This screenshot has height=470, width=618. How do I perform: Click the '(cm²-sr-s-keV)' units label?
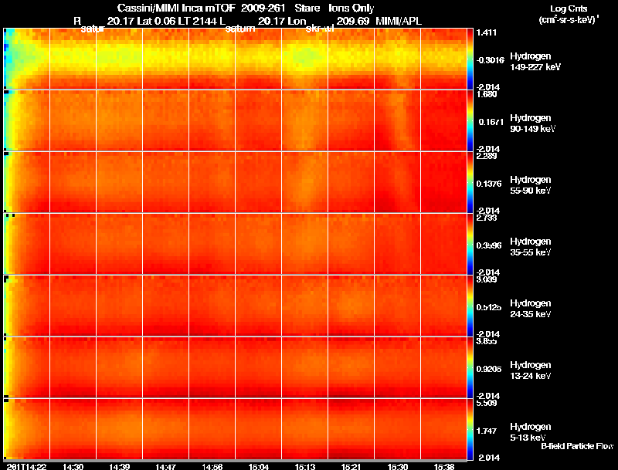[x=569, y=20]
